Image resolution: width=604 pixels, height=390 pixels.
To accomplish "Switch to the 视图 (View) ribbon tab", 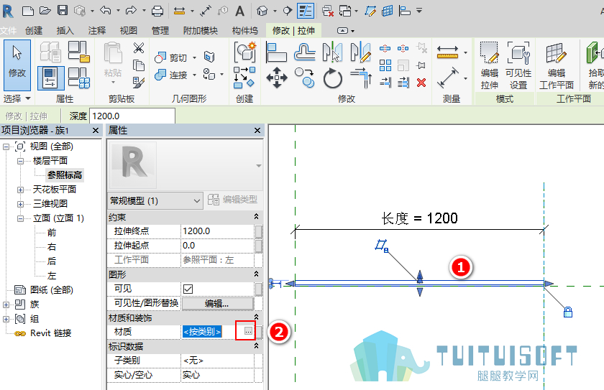I will click(128, 30).
